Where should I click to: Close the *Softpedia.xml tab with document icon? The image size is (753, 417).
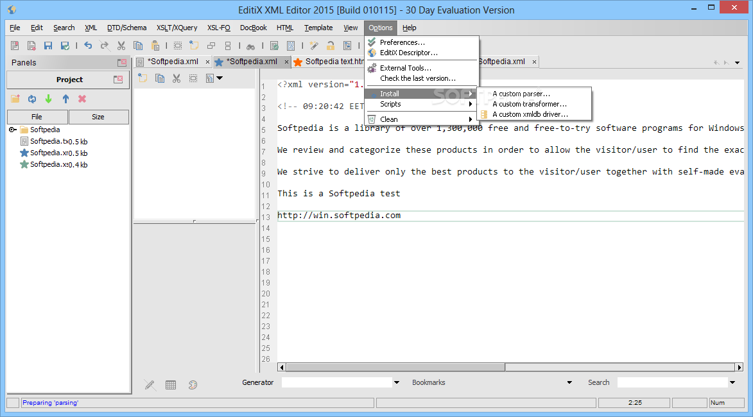(207, 62)
